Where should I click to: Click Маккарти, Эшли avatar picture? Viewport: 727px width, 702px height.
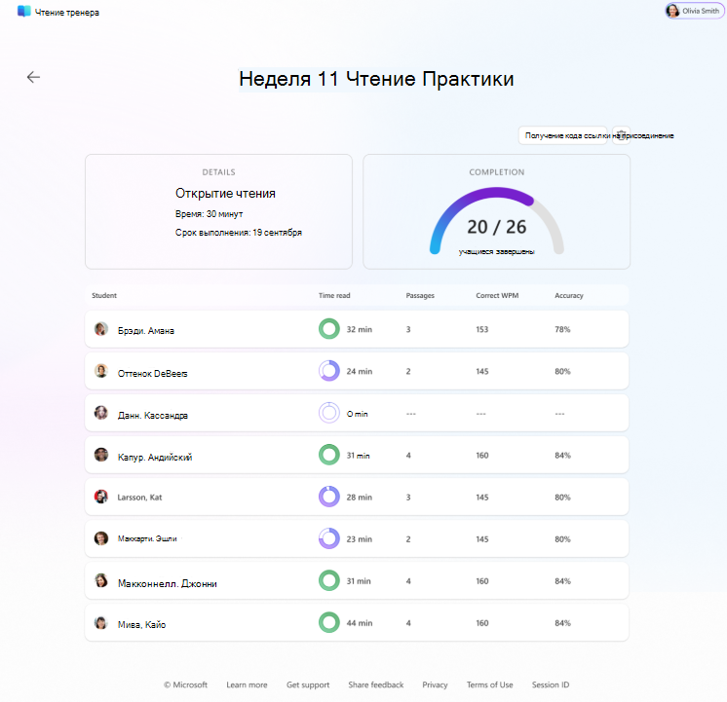tap(101, 538)
